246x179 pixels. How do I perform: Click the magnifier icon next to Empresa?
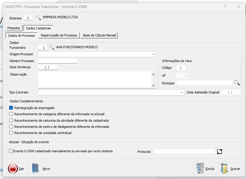click(38, 18)
